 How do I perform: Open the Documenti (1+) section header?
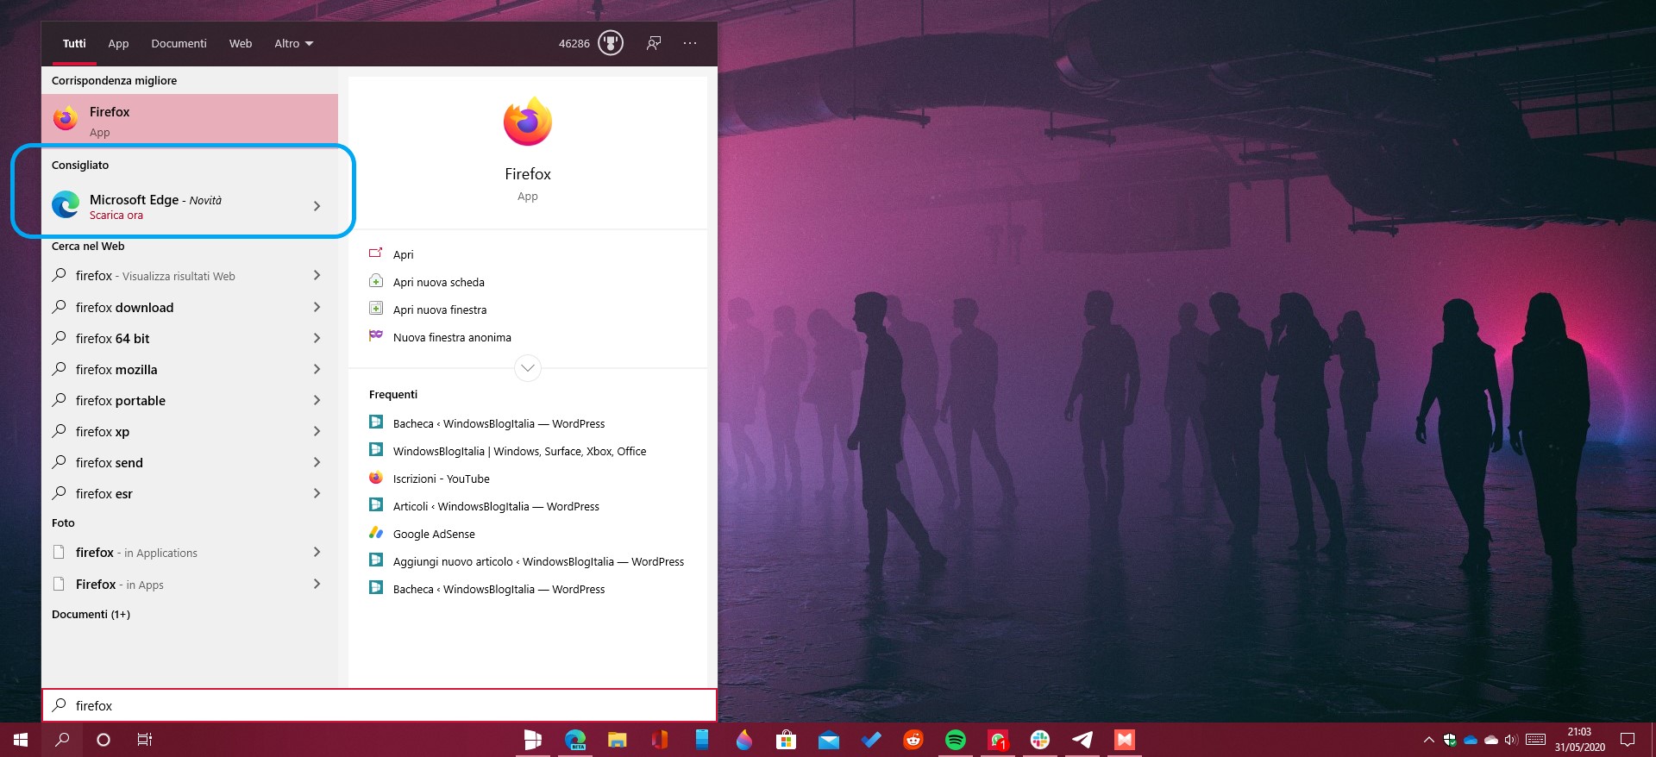pyautogui.click(x=91, y=614)
